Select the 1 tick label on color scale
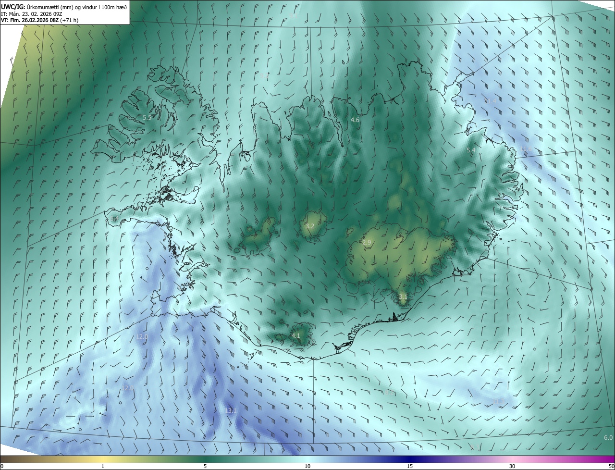This screenshot has height=470, width=615. (x=103, y=466)
